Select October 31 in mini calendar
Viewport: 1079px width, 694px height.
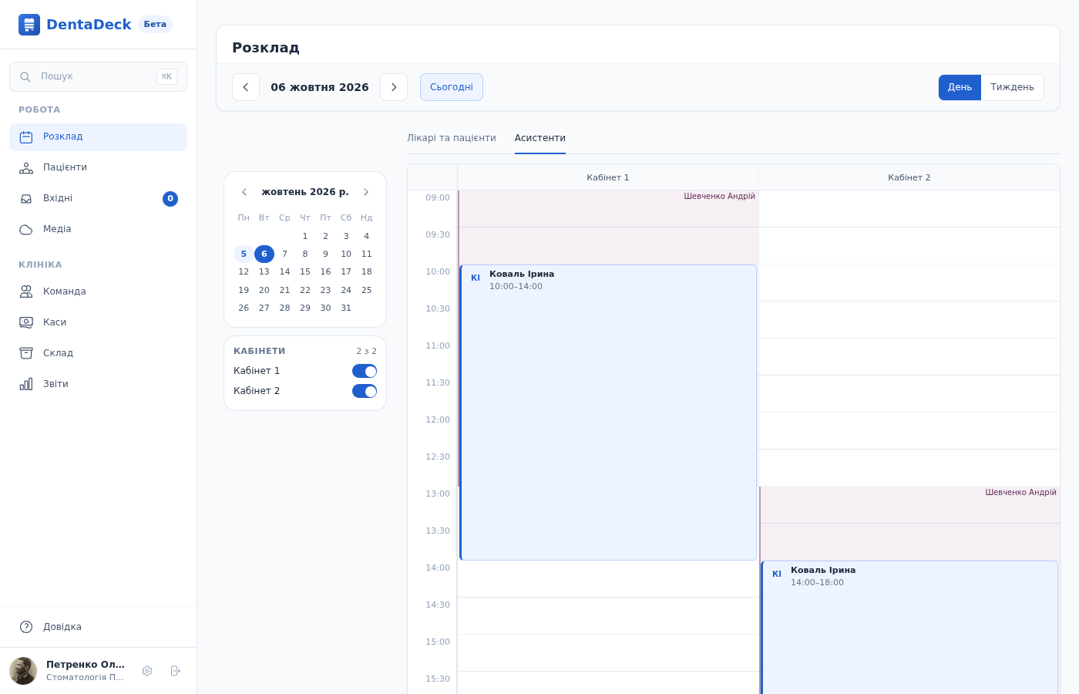coord(346,308)
